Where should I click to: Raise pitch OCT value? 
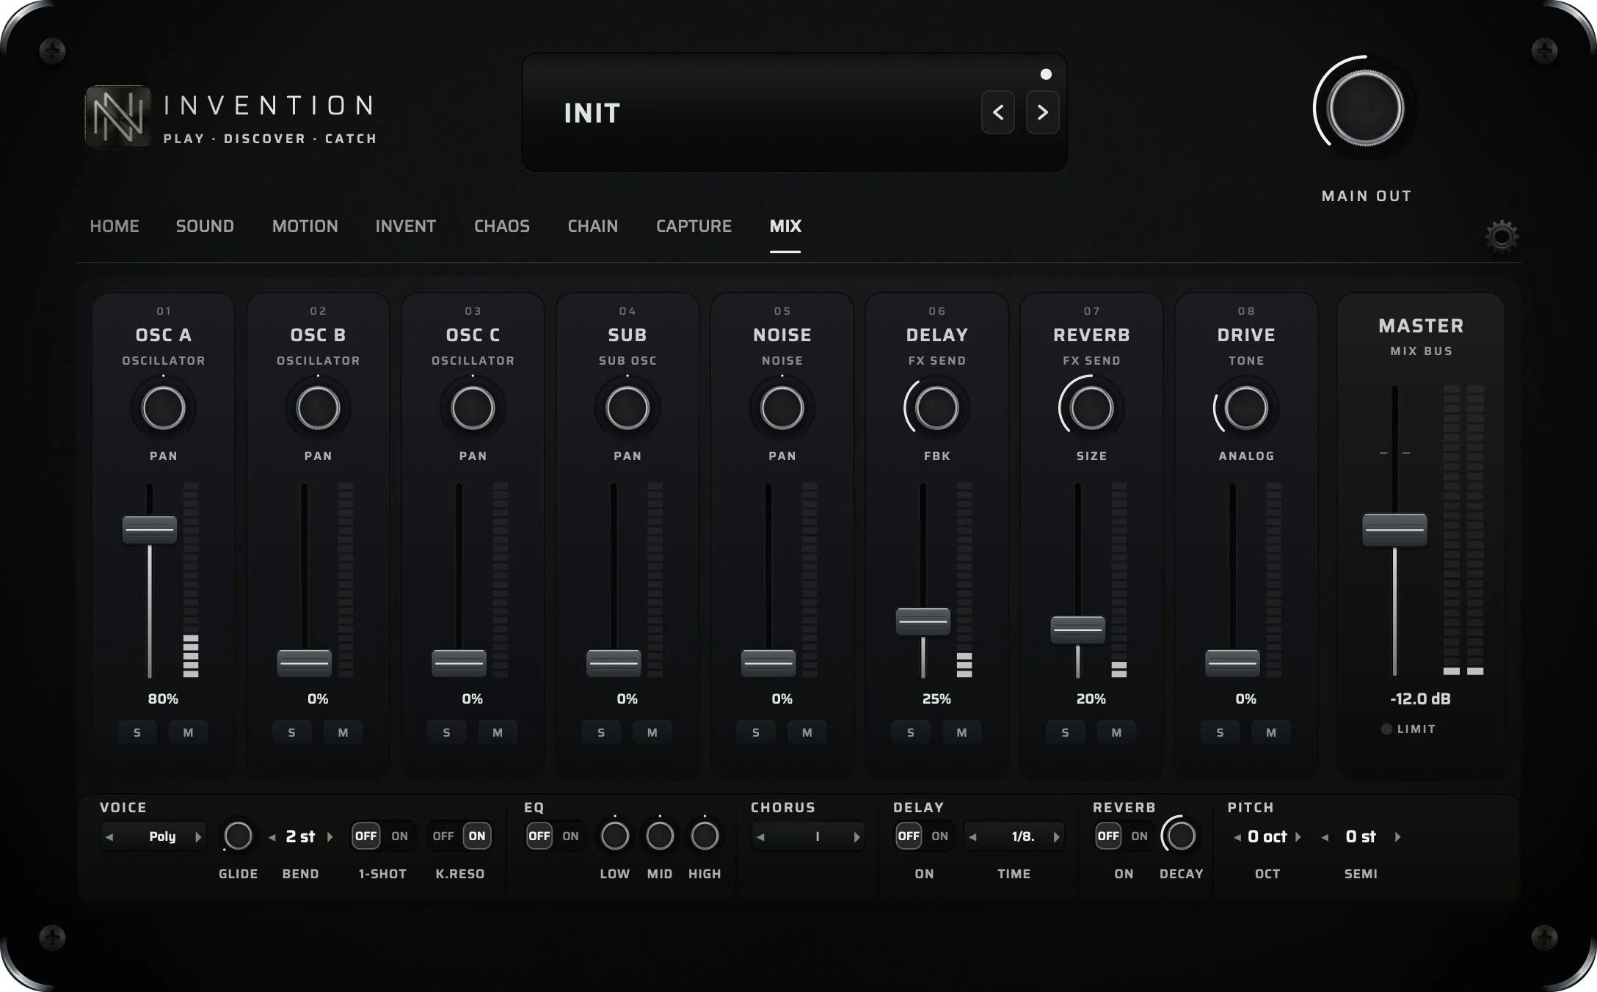[x=1298, y=837]
